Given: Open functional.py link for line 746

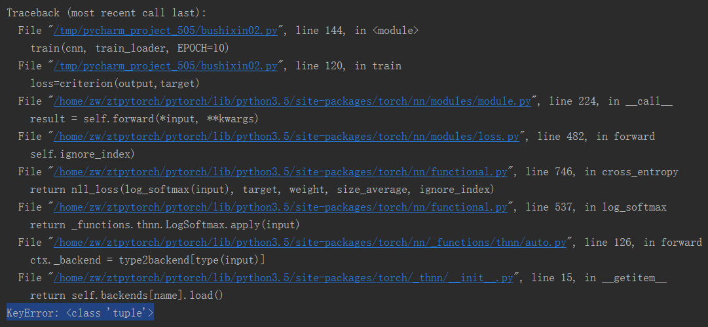Looking at the screenshot, I should tap(281, 172).
